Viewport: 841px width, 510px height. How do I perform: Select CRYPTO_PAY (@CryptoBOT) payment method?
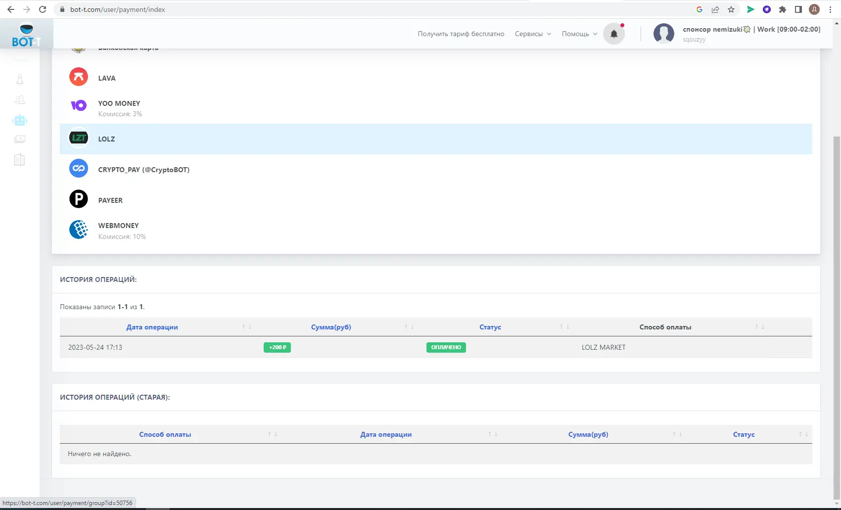pos(436,170)
